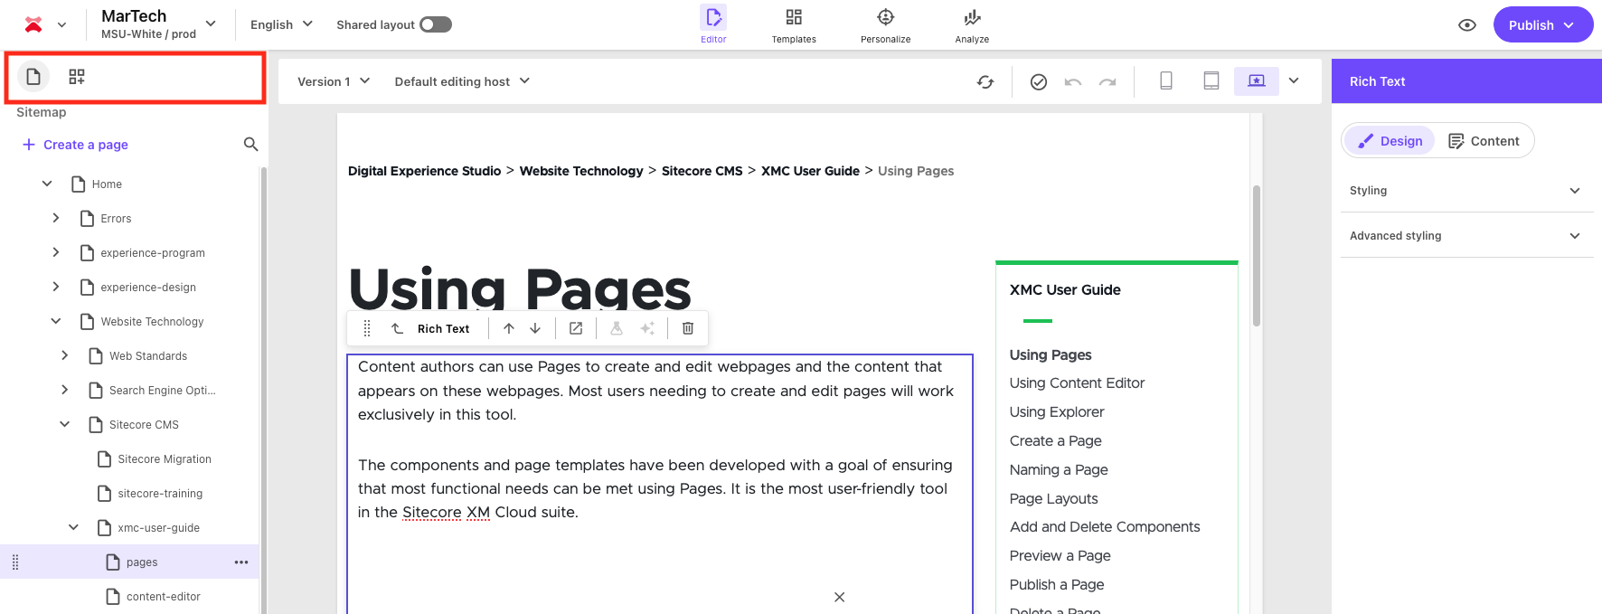Collapse the Sitecore CMS node
Screen dimensions: 1602x614
(64, 424)
